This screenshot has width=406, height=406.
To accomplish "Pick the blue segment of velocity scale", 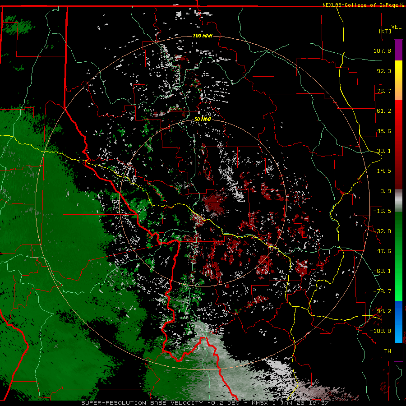I will [x=398, y=322].
